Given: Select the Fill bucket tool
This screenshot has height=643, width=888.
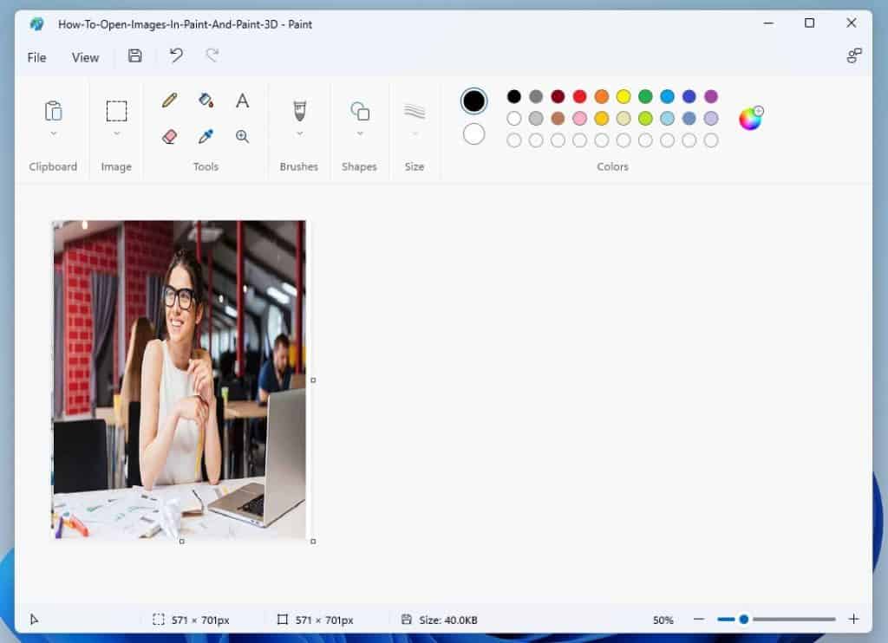Looking at the screenshot, I should (x=206, y=101).
